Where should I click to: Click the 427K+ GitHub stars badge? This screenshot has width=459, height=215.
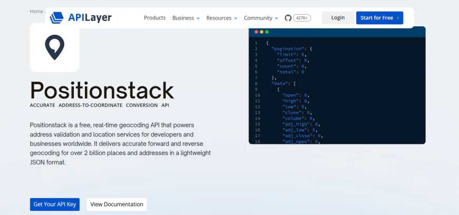[302, 18]
